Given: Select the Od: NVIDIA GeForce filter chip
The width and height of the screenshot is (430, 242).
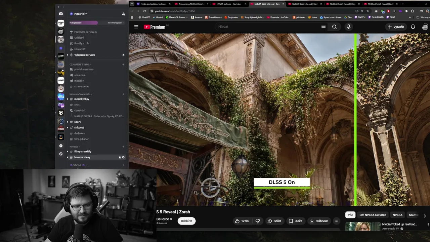Looking at the screenshot, I should pos(373,215).
